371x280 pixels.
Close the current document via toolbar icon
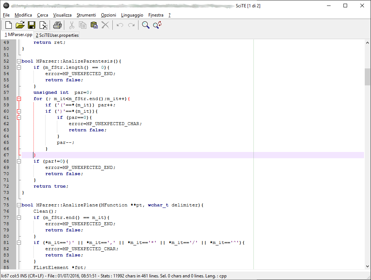tap(43, 25)
